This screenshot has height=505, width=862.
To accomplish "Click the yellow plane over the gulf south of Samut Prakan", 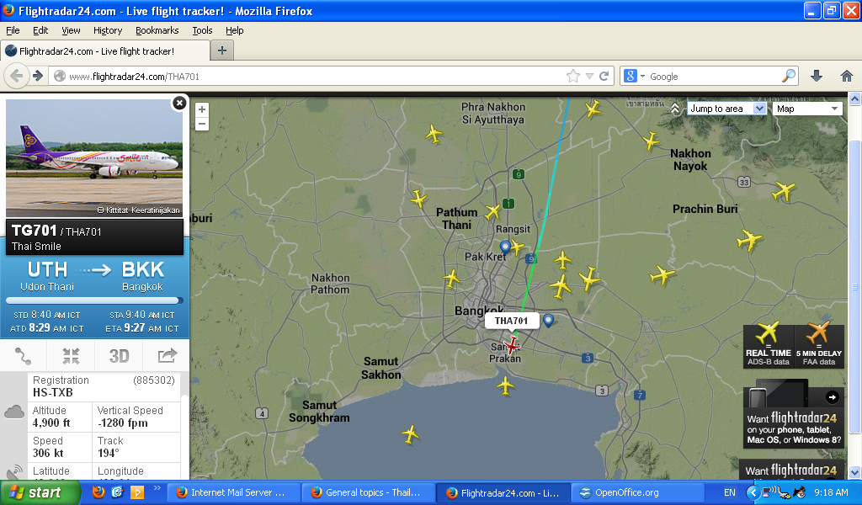I will pos(505,385).
